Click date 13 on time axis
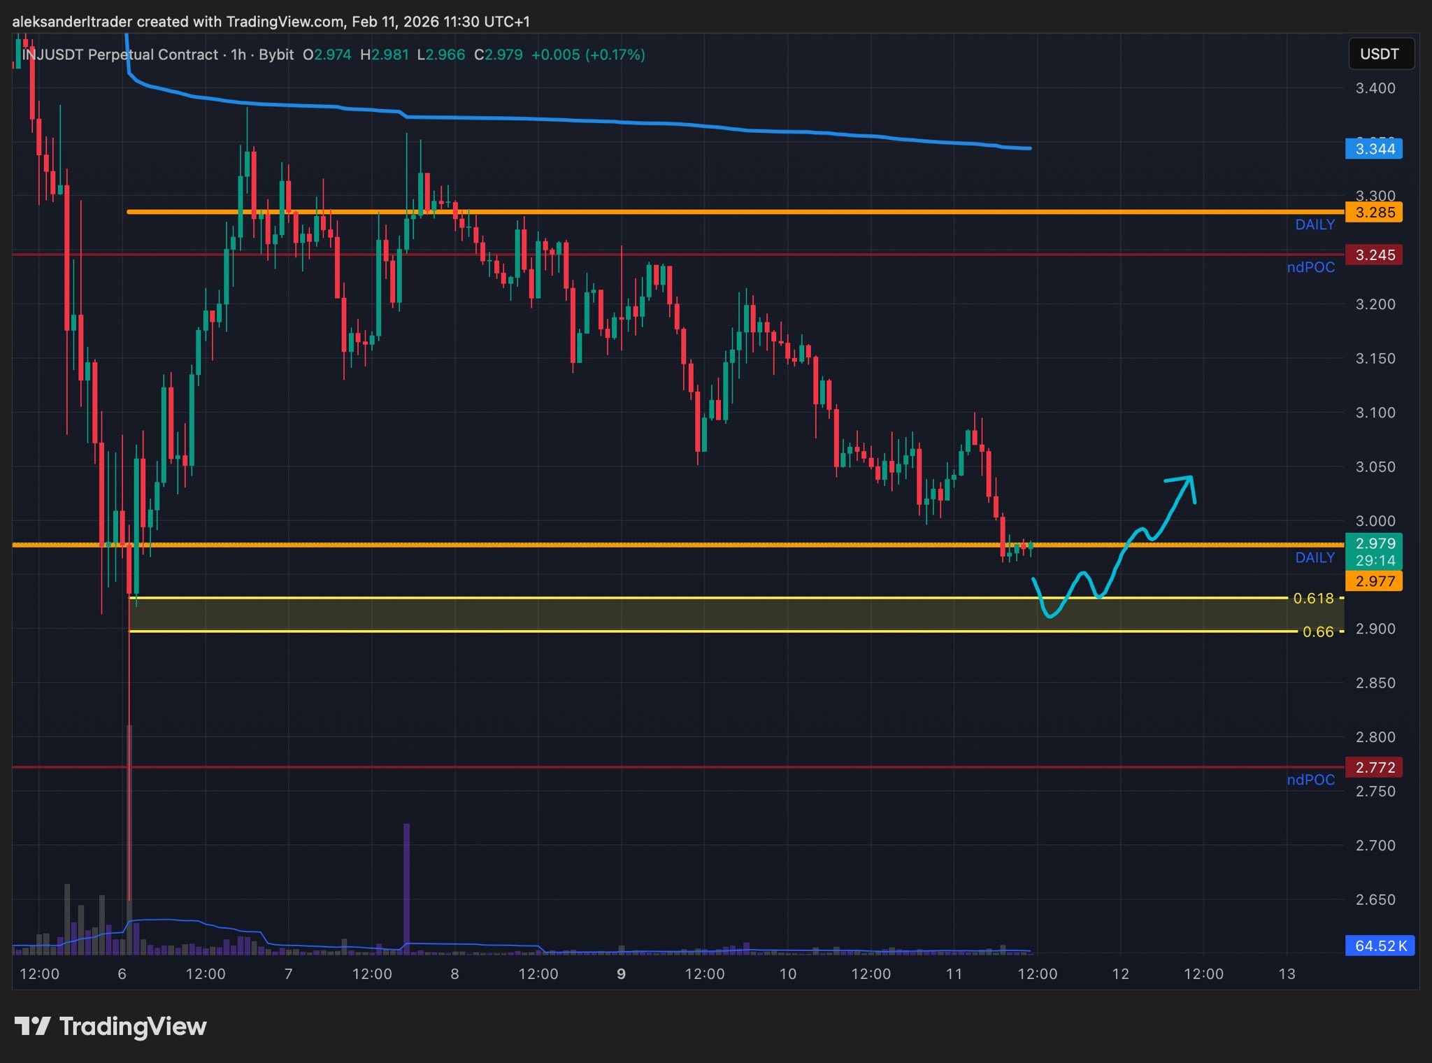The width and height of the screenshot is (1432, 1063). [1287, 974]
